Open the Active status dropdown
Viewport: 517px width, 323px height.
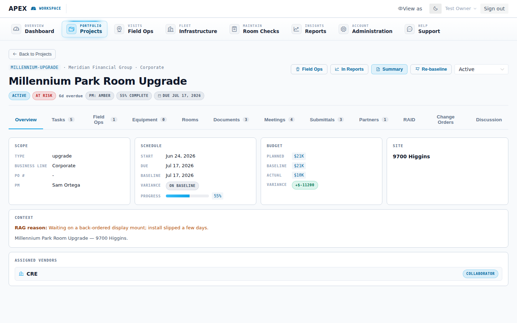point(481,69)
